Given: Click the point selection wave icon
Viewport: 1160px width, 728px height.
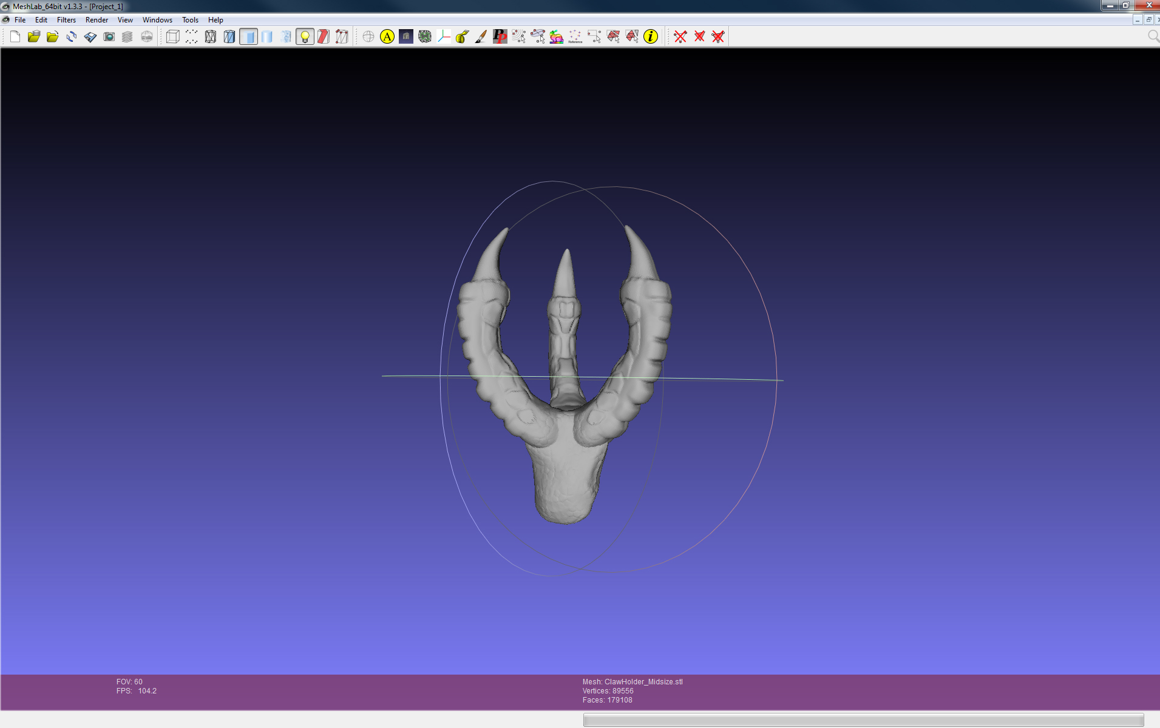Looking at the screenshot, I should 518,36.
